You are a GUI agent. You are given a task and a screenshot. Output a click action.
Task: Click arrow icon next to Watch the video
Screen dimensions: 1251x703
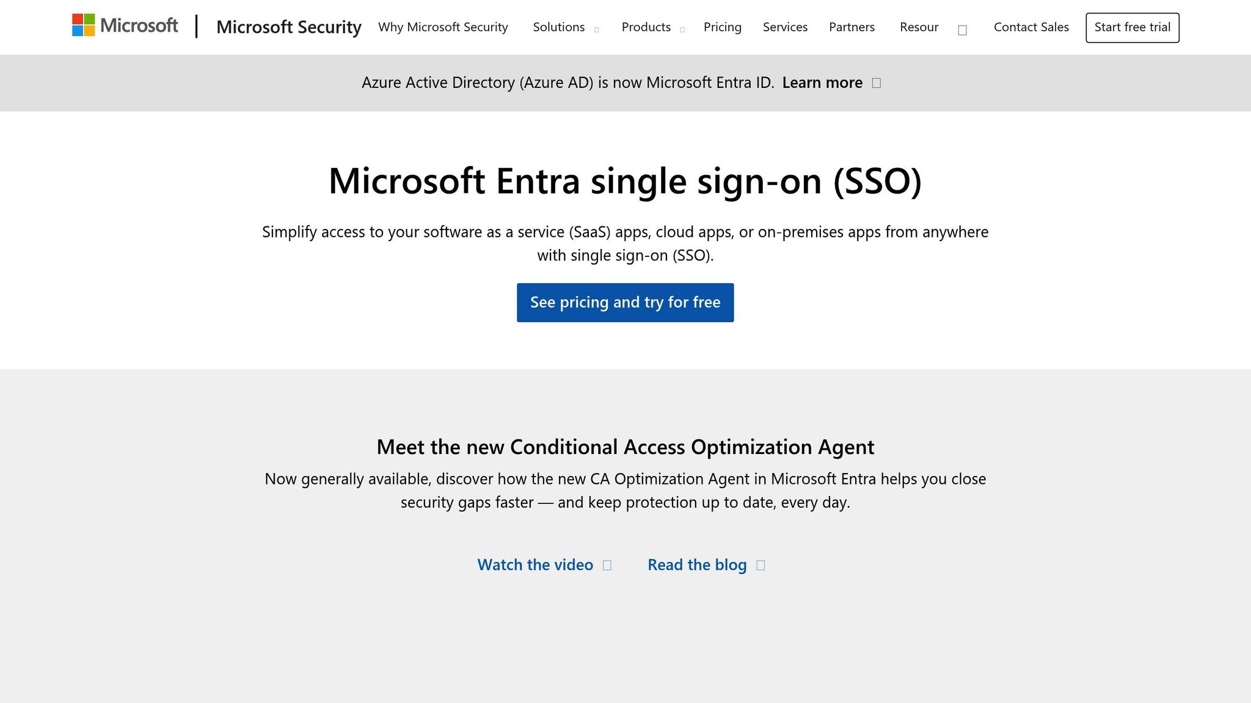click(x=607, y=565)
